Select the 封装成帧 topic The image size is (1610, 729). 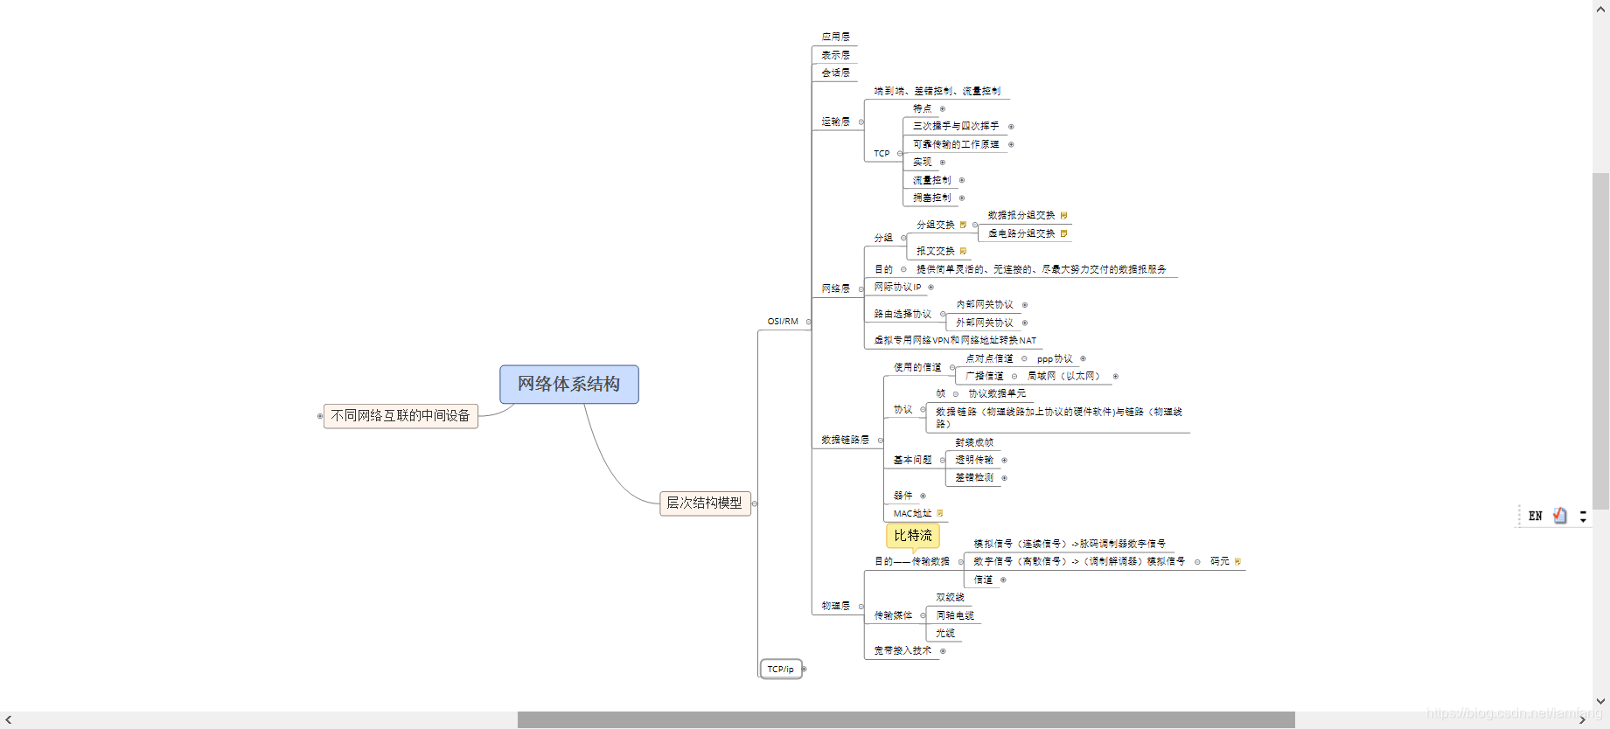(974, 442)
